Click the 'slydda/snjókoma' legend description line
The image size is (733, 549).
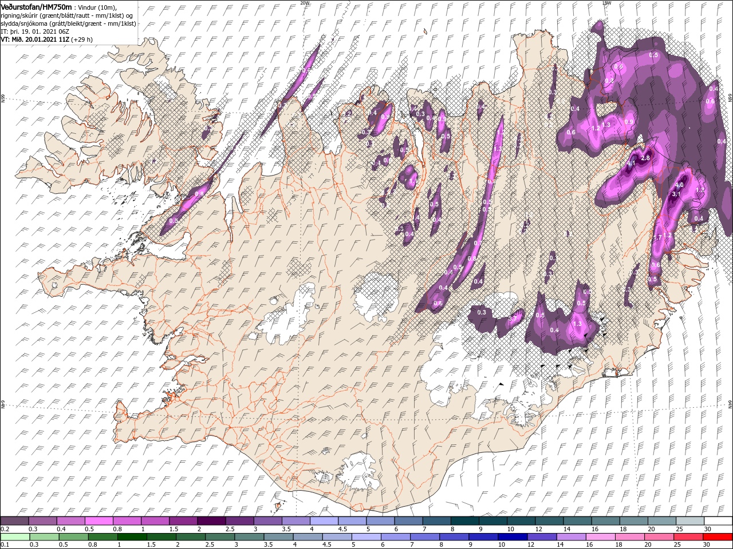pyautogui.click(x=68, y=23)
